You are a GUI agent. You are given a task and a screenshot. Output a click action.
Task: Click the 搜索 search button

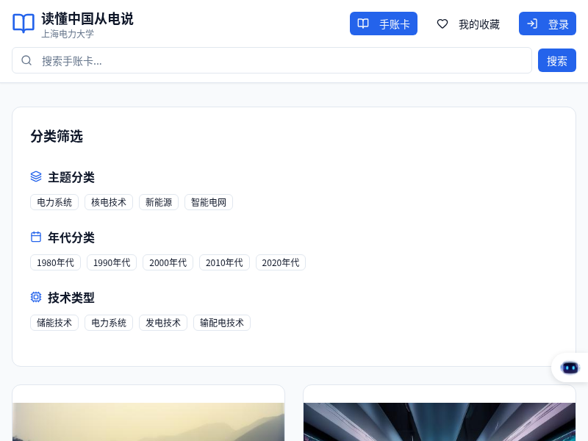(x=557, y=60)
